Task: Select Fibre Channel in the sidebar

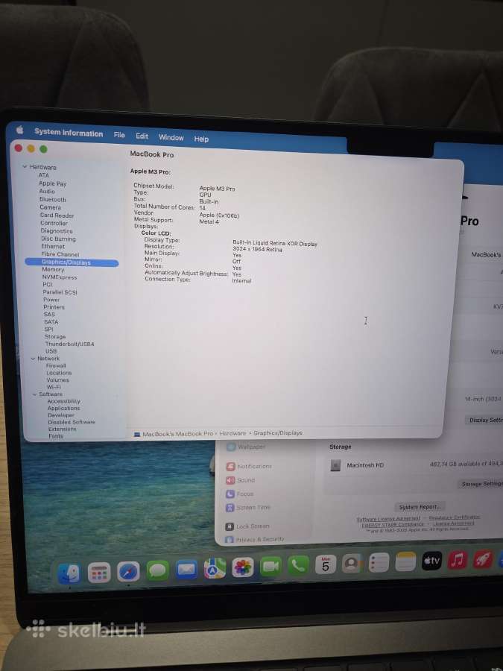Action: tap(60, 254)
